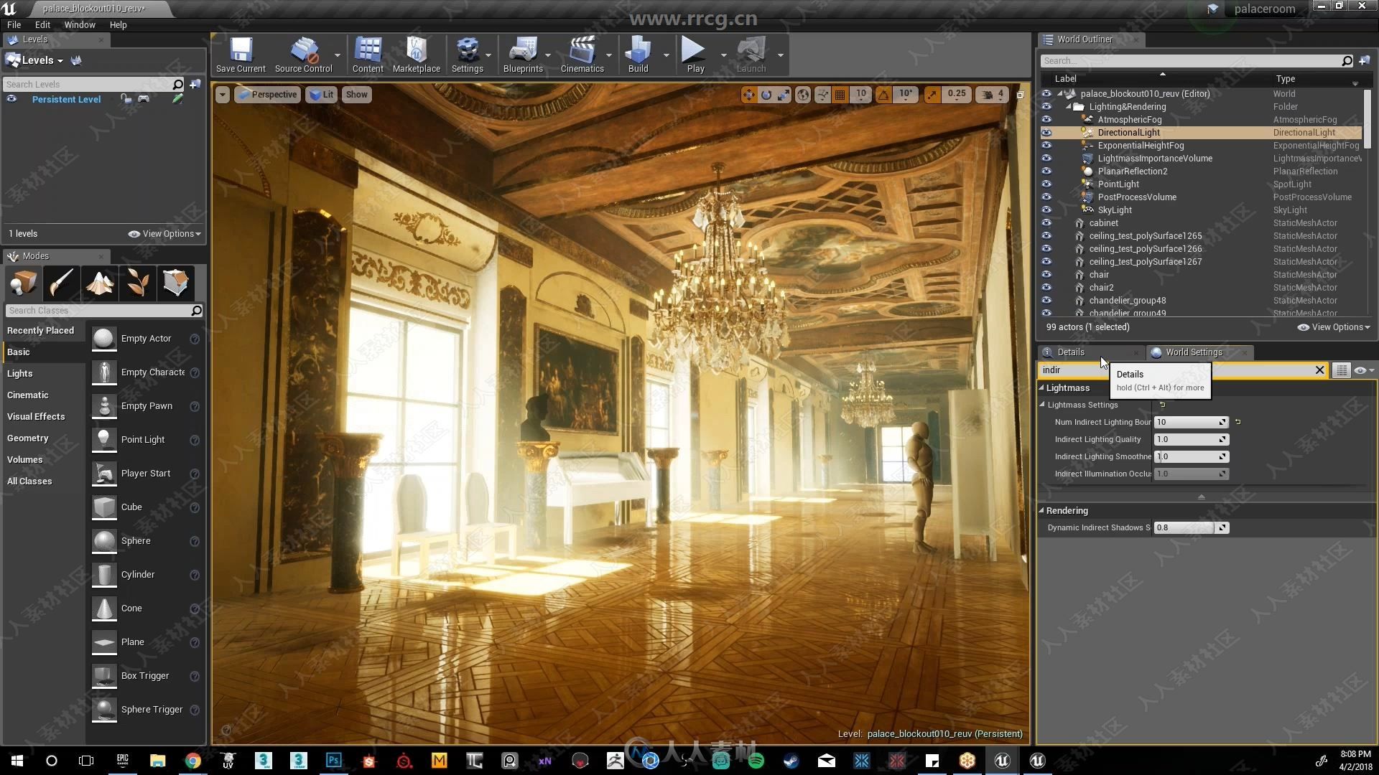Select the Geometry Editing mode icon
The image size is (1379, 775).
coord(175,283)
